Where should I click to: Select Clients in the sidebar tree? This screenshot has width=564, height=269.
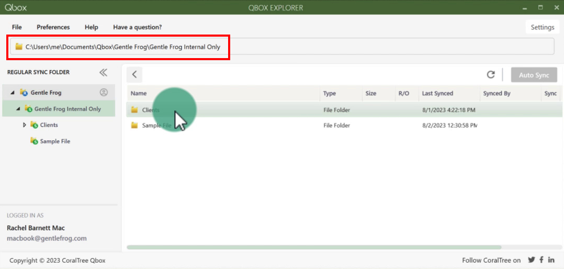[x=49, y=125]
